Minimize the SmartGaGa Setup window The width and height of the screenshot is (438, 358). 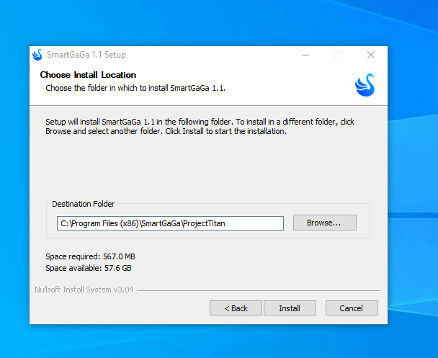[x=305, y=55]
